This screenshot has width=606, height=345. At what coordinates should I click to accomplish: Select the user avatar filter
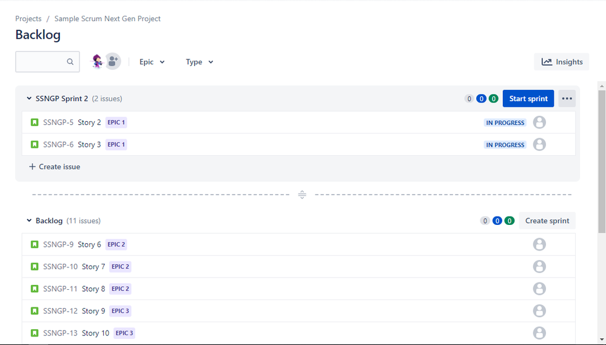coord(97,61)
